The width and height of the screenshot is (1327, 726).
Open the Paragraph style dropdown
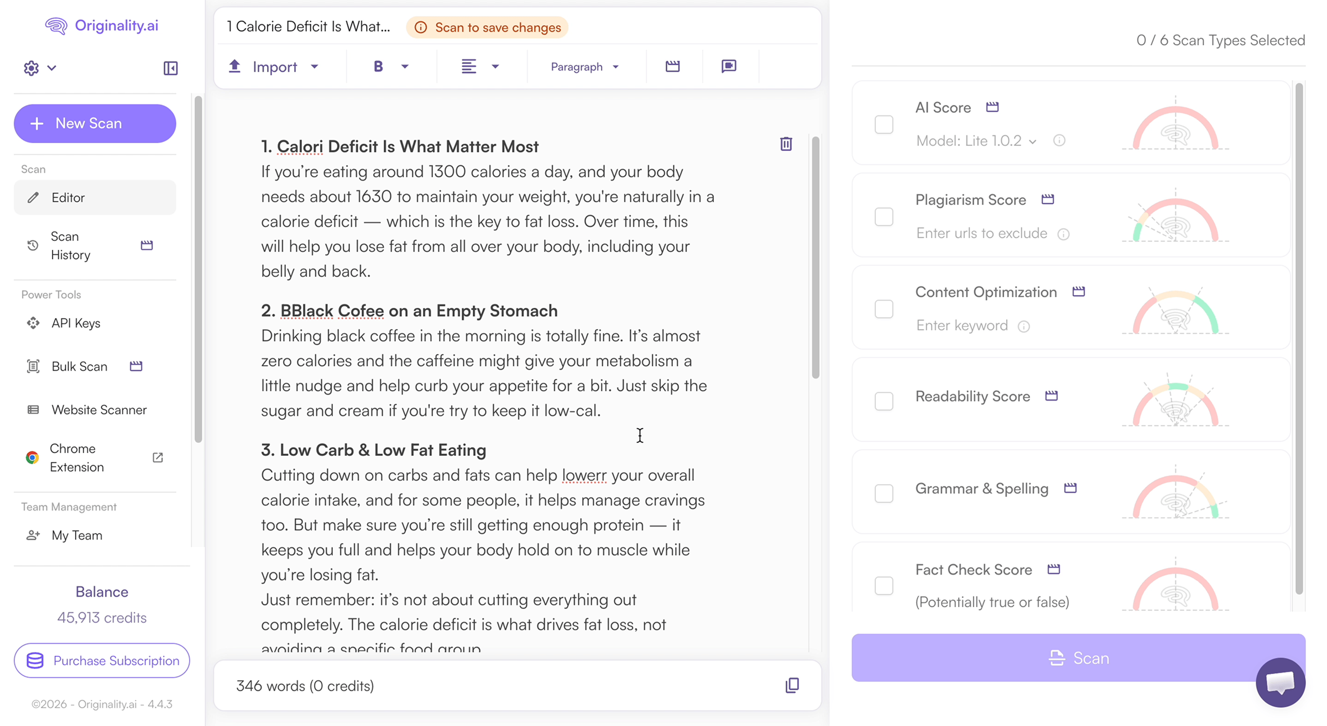coord(584,67)
